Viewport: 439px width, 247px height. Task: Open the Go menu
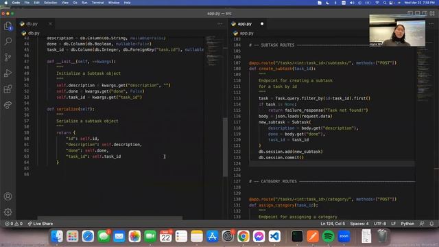tap(75, 3)
